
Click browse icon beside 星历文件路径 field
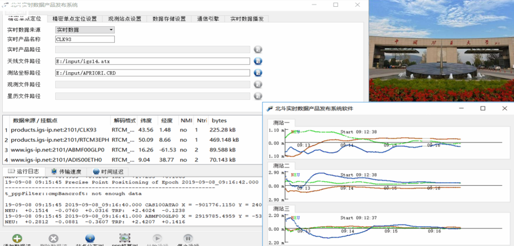point(258,96)
